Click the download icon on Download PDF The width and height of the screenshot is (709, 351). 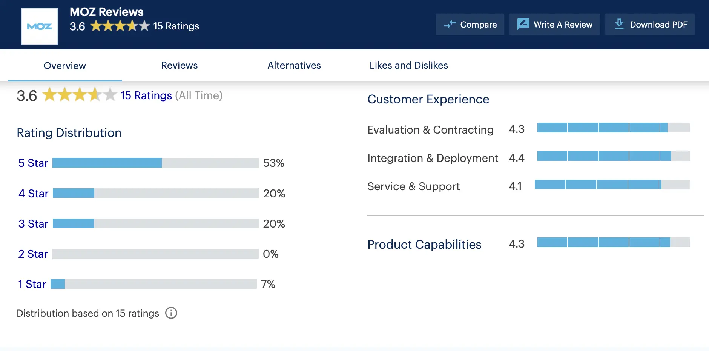619,24
